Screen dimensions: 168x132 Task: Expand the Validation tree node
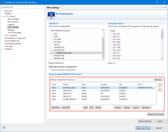pos(3,49)
